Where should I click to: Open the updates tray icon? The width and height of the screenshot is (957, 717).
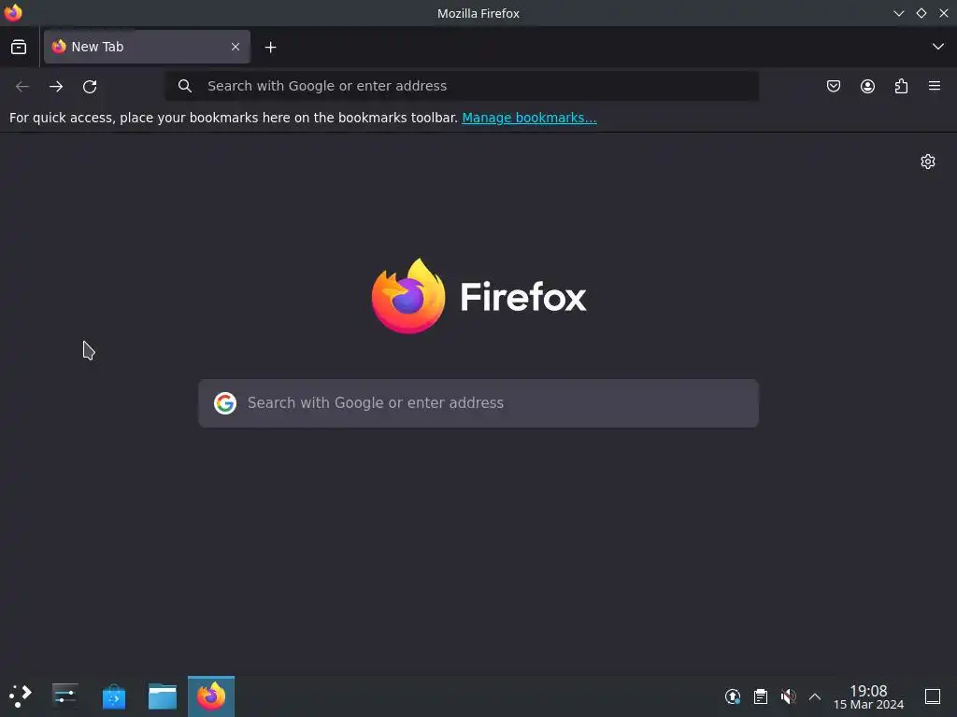733,696
